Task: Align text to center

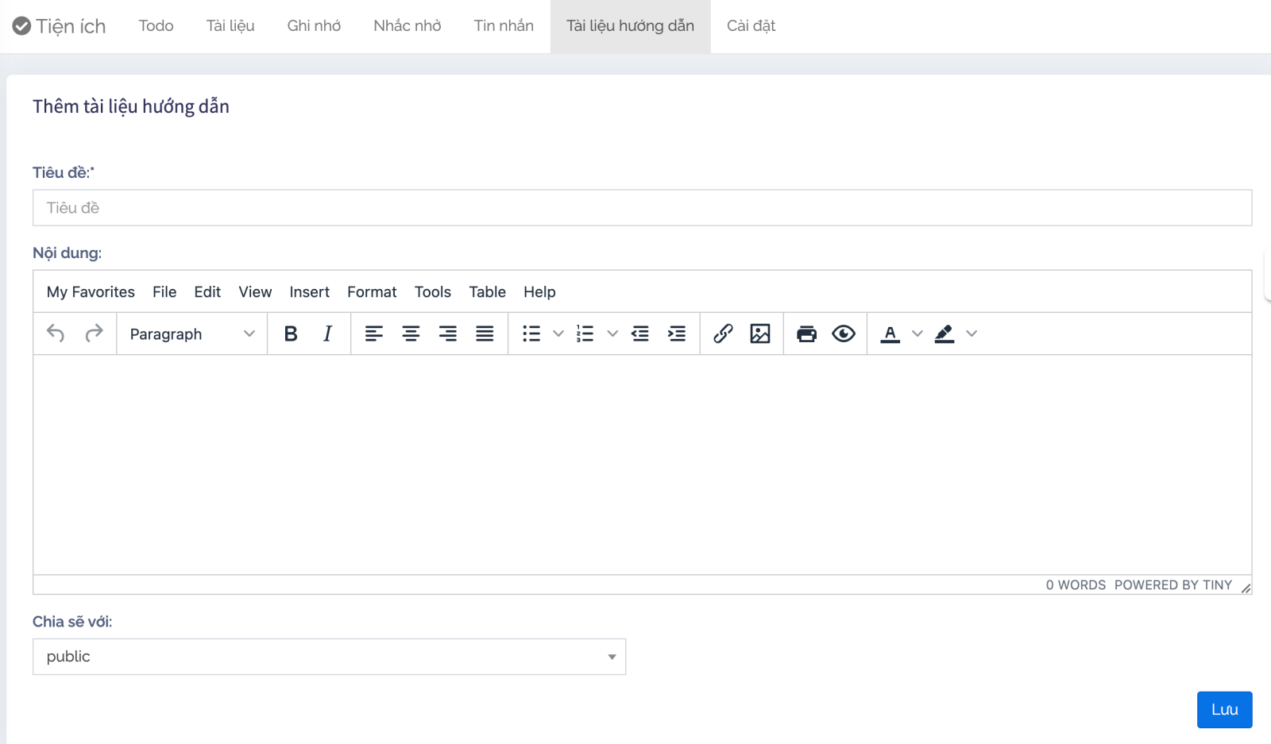Action: click(x=411, y=333)
